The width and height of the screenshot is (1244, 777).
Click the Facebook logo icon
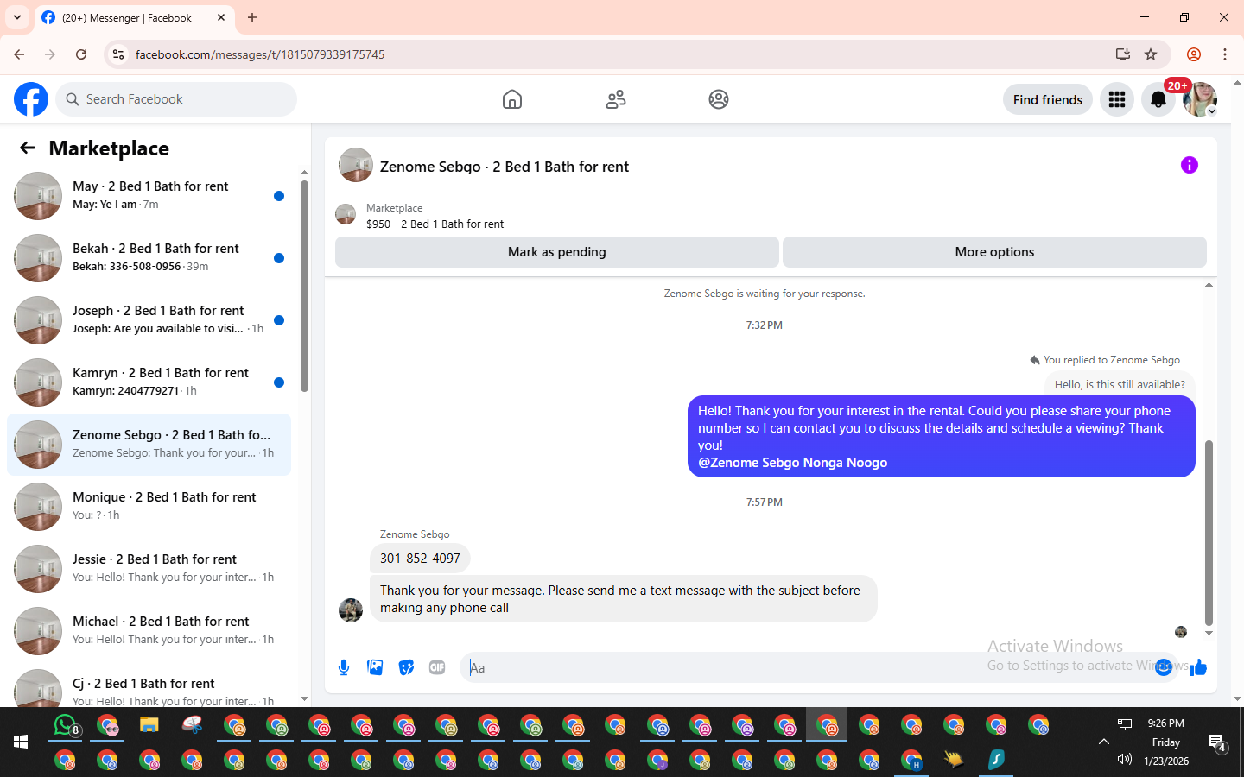click(31, 99)
